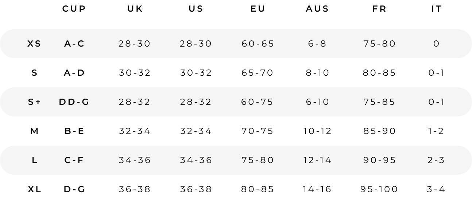Select the XS size row label
Screen dimensions: 472x198
click(x=34, y=44)
